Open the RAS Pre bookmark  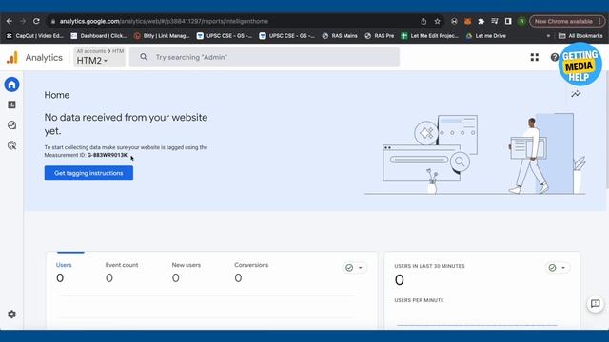click(x=380, y=36)
